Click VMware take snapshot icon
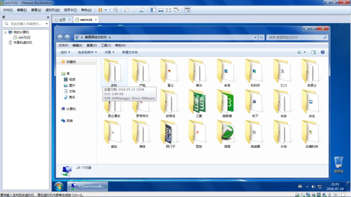The height and width of the screenshot is (197, 351). pyautogui.click(x=127, y=10)
